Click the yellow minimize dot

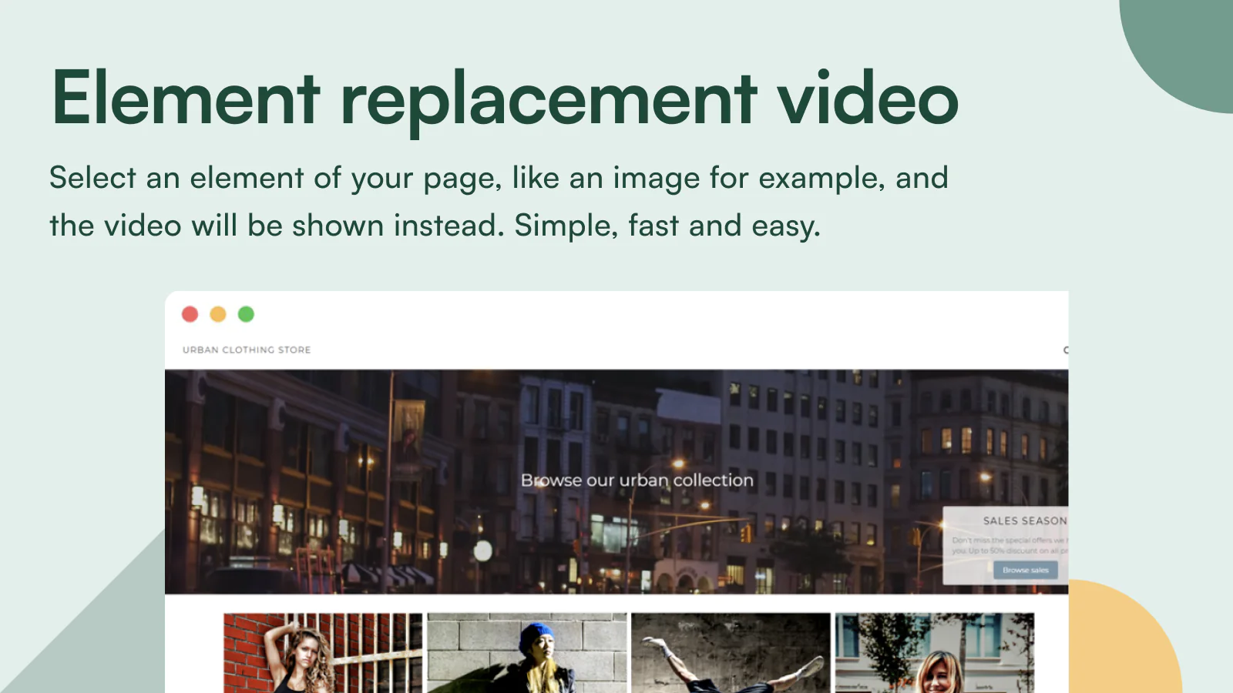[x=218, y=314]
